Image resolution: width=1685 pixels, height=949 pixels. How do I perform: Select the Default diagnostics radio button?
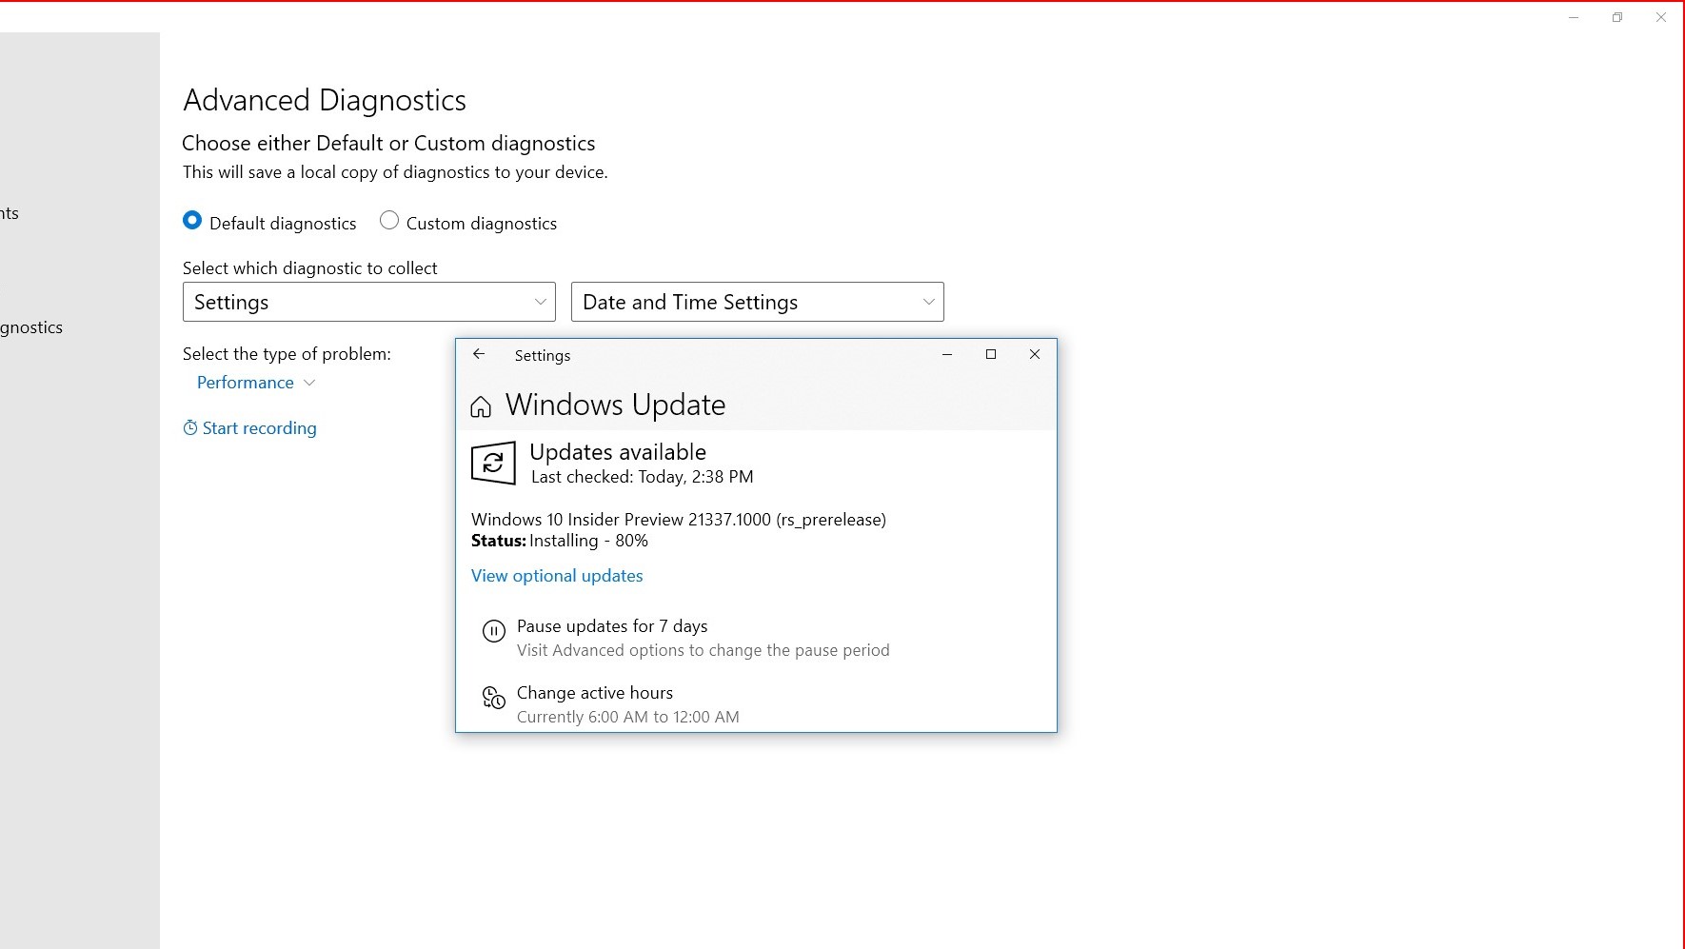click(x=192, y=221)
